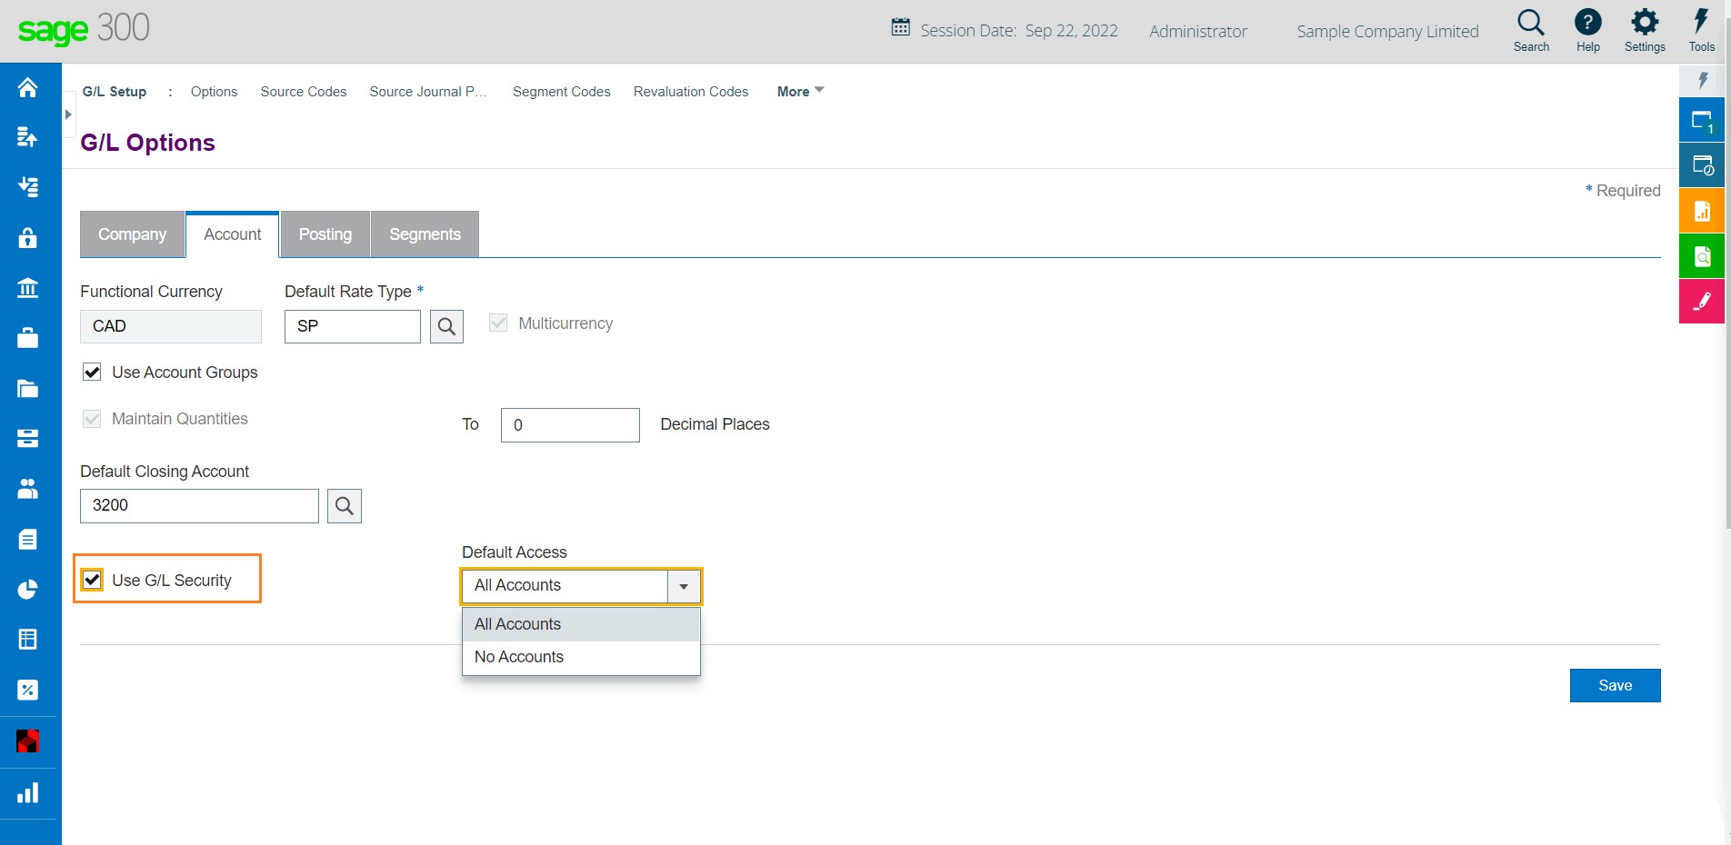Viewport: 1731px width, 845px height.
Task: Switch to the Posting tab
Action: click(x=325, y=234)
